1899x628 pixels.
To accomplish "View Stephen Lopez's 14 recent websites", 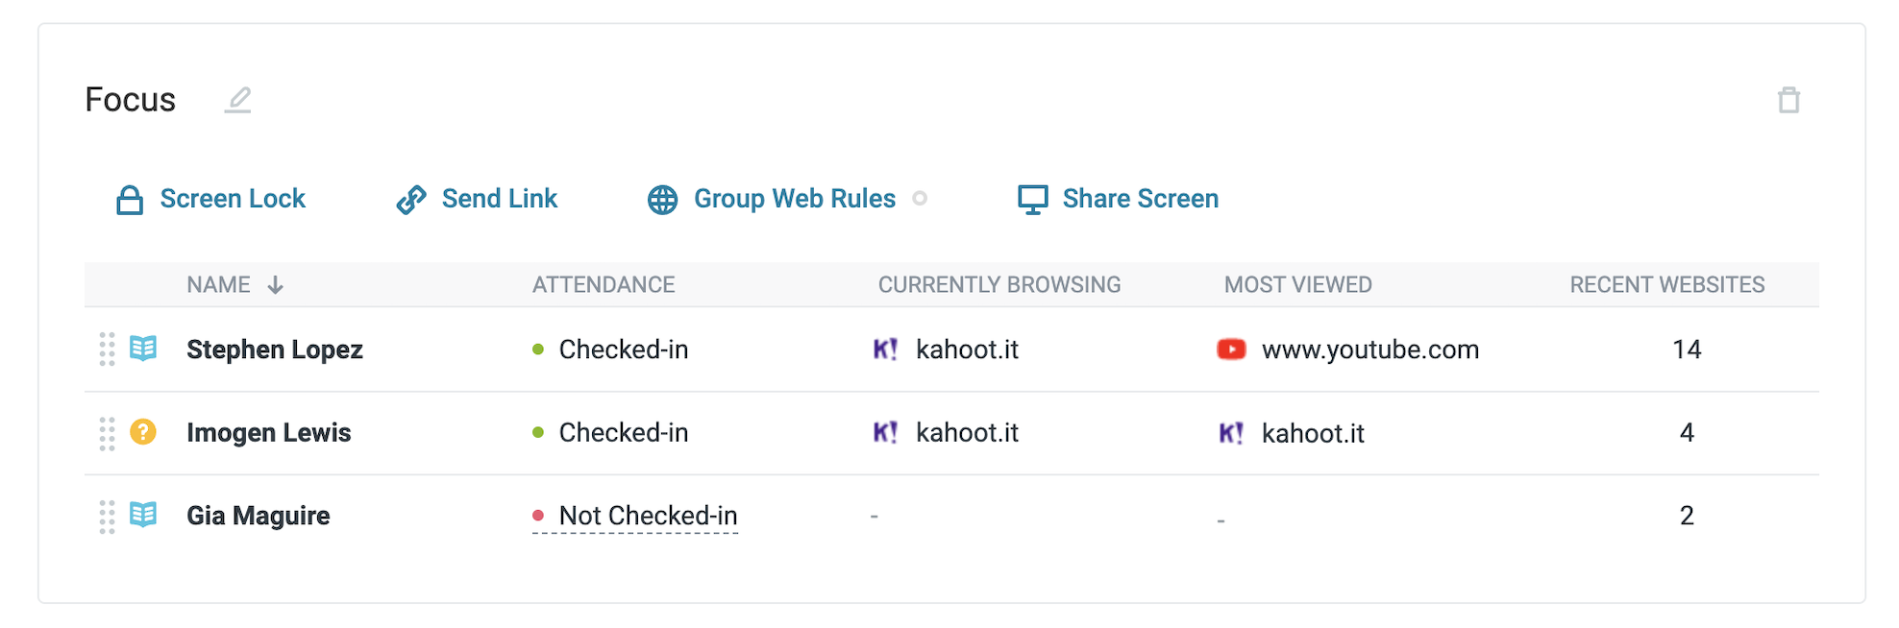I will 1687,350.
